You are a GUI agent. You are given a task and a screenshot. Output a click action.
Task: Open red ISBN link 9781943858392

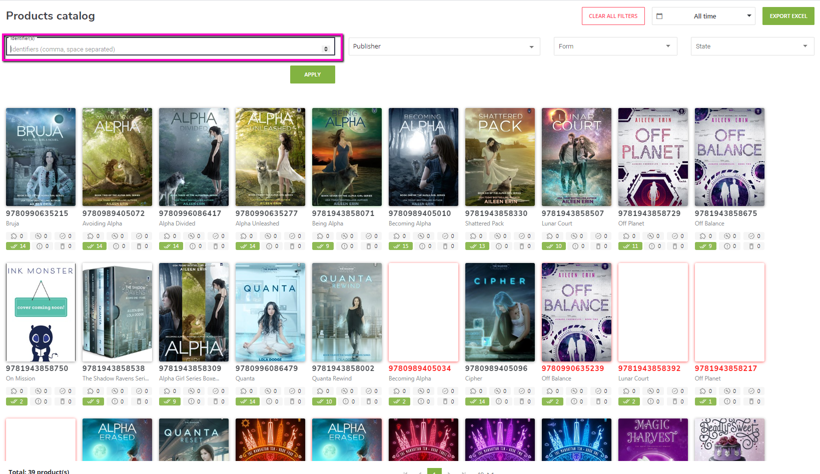(649, 368)
